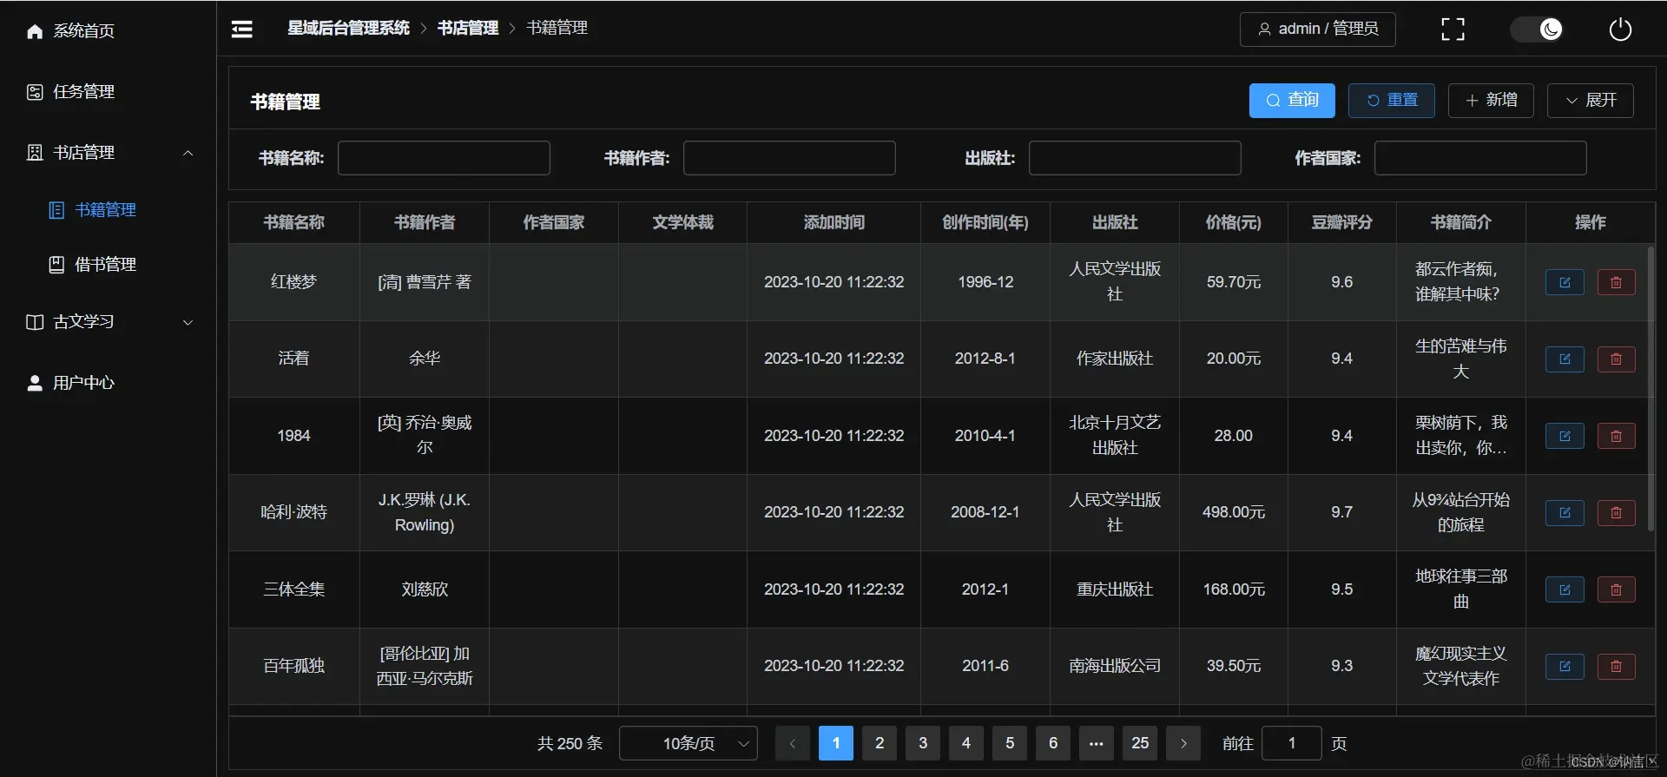
Task: Delete the 三体全集 row
Action: click(1616, 589)
